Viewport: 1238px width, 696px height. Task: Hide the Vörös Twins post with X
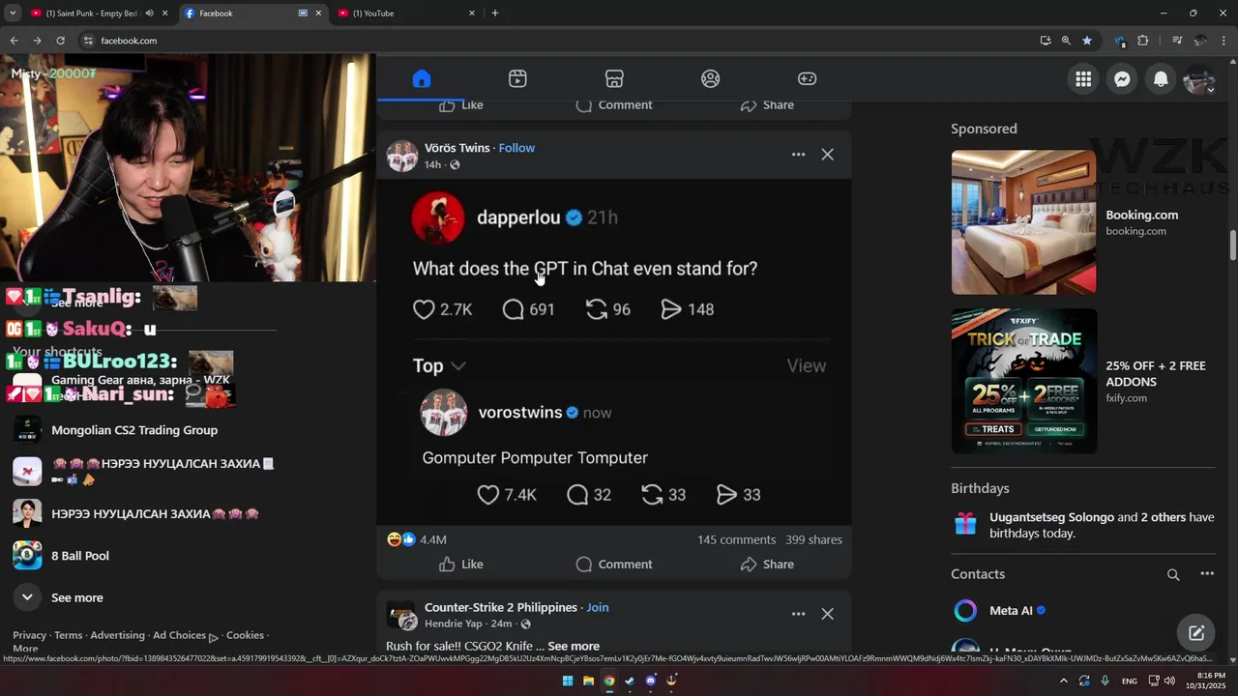pyautogui.click(x=827, y=155)
